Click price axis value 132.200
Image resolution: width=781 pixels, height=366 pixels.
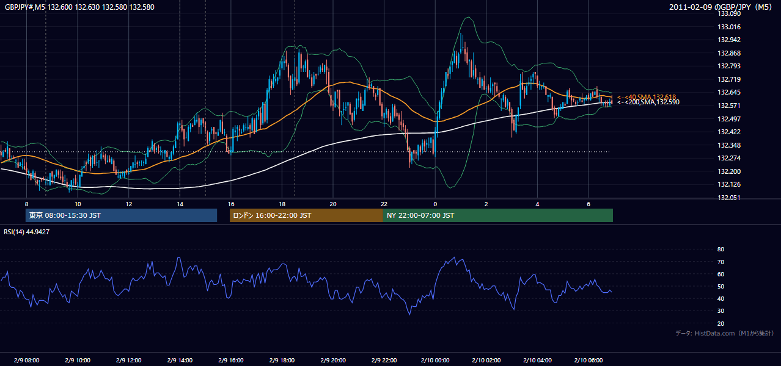click(x=729, y=171)
